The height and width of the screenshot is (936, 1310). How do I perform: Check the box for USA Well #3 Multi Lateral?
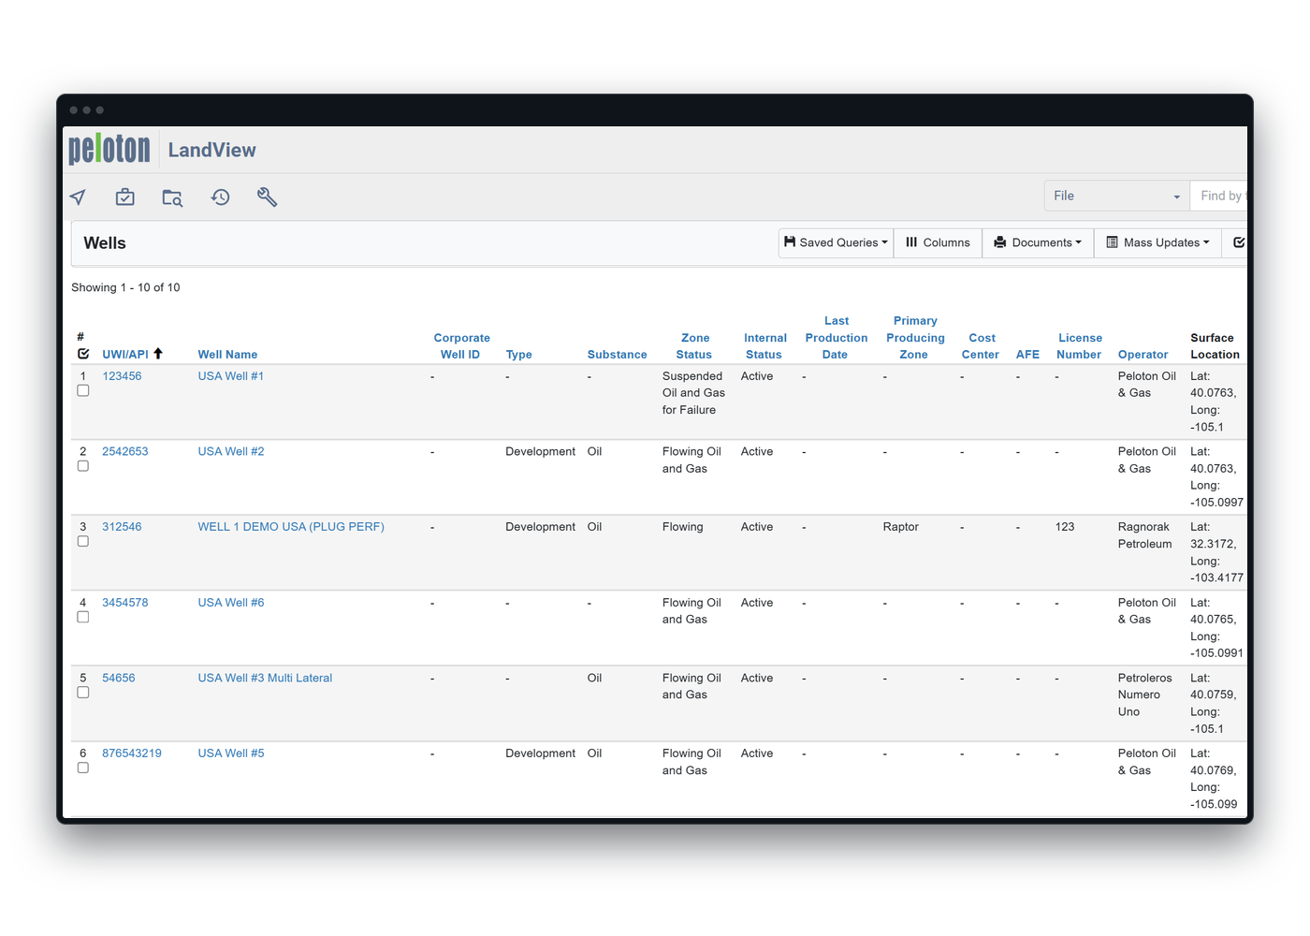pyautogui.click(x=83, y=693)
